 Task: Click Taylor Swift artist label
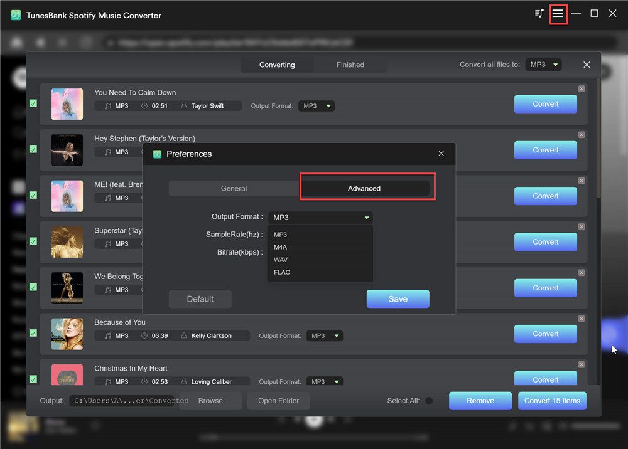(207, 106)
